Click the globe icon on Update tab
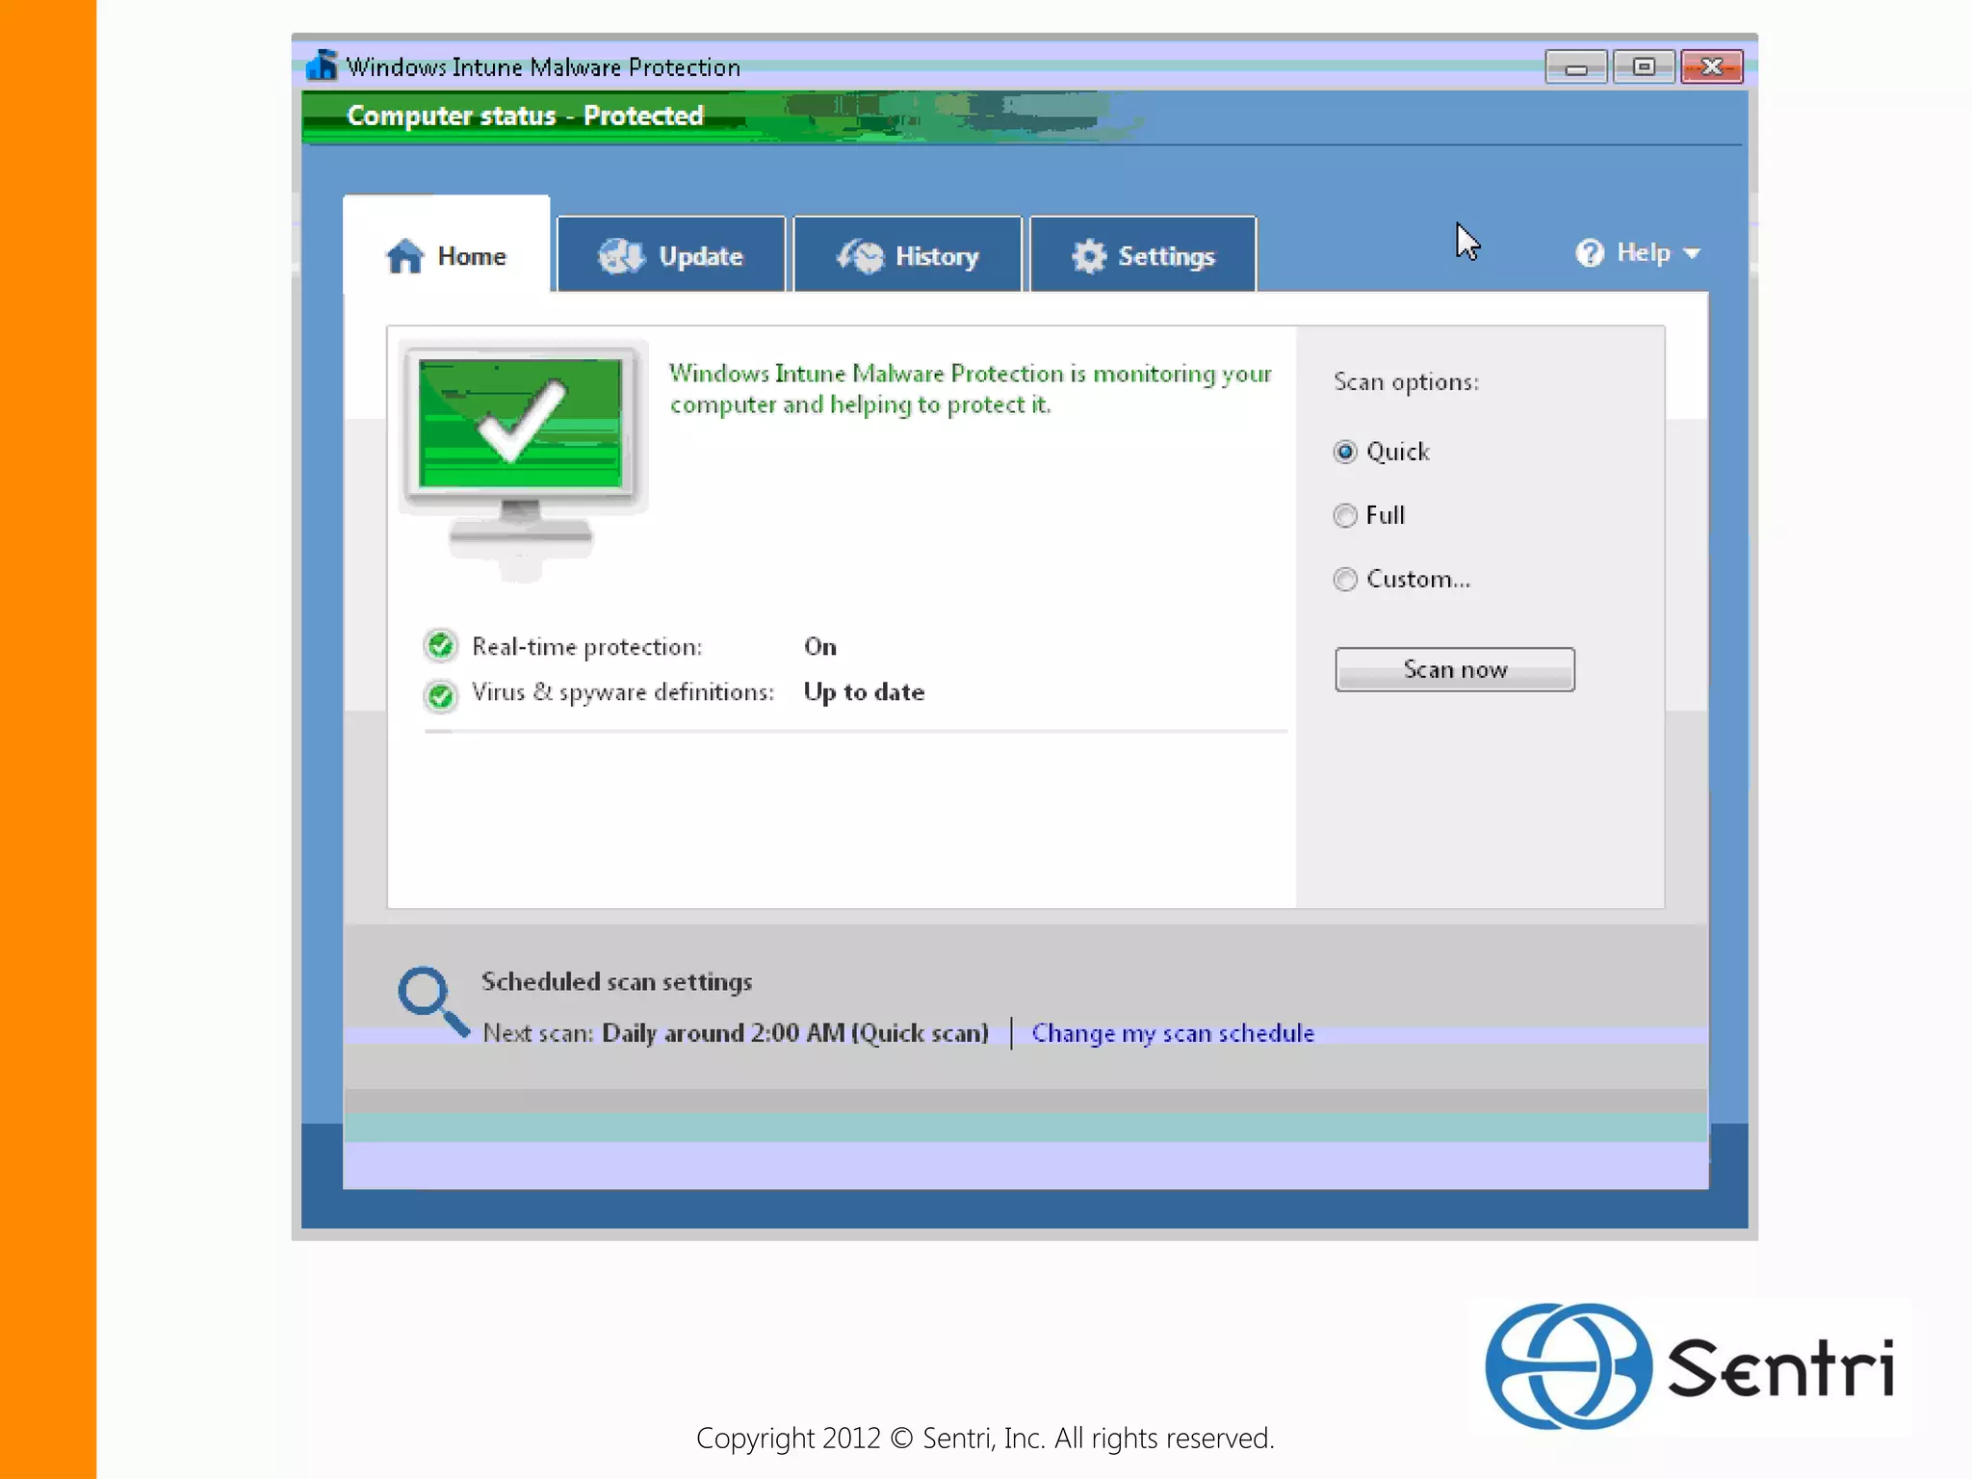Viewport: 1972px width, 1479px height. (x=621, y=256)
